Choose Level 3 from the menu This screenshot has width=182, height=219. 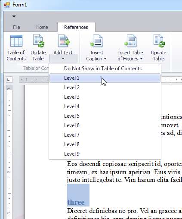(105, 97)
